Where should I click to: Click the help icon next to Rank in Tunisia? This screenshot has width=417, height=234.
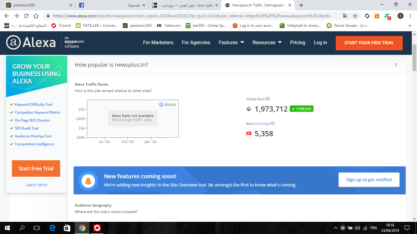tap(273, 123)
